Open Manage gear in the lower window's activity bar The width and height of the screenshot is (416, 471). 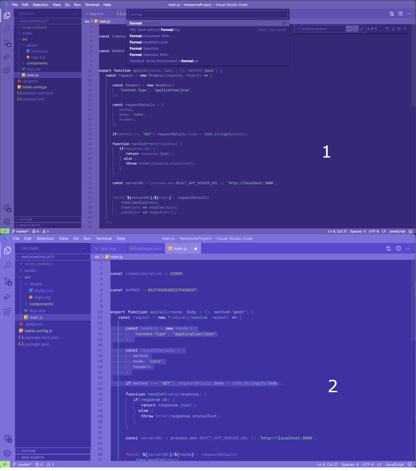[x=8, y=453]
